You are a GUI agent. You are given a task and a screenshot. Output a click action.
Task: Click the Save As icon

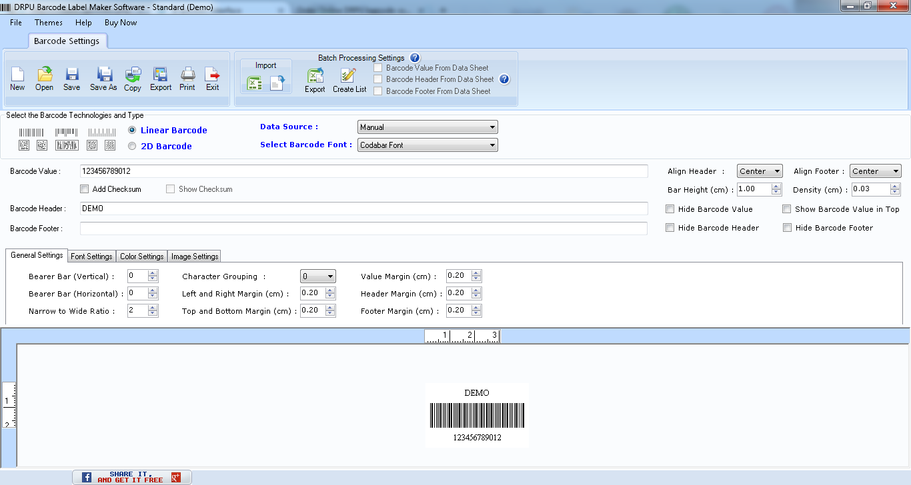[x=103, y=79]
